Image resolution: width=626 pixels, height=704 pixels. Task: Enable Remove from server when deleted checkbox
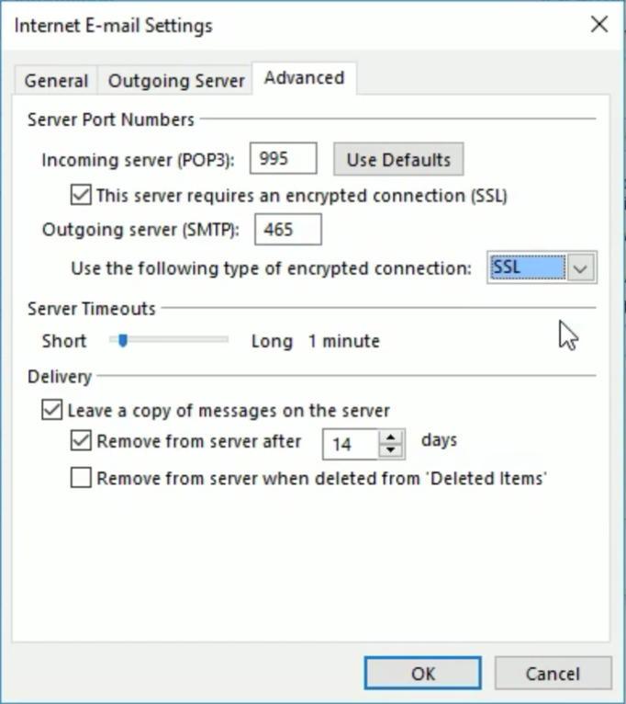82,478
